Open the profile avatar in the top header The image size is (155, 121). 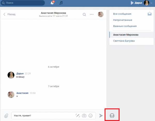pyautogui.click(x=146, y=3)
